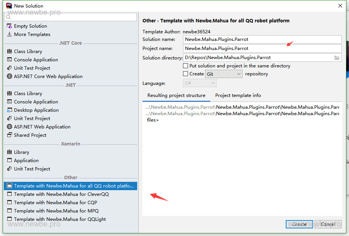Open the Language C# dropdown
The width and height of the screenshot is (349, 236).
(200, 83)
